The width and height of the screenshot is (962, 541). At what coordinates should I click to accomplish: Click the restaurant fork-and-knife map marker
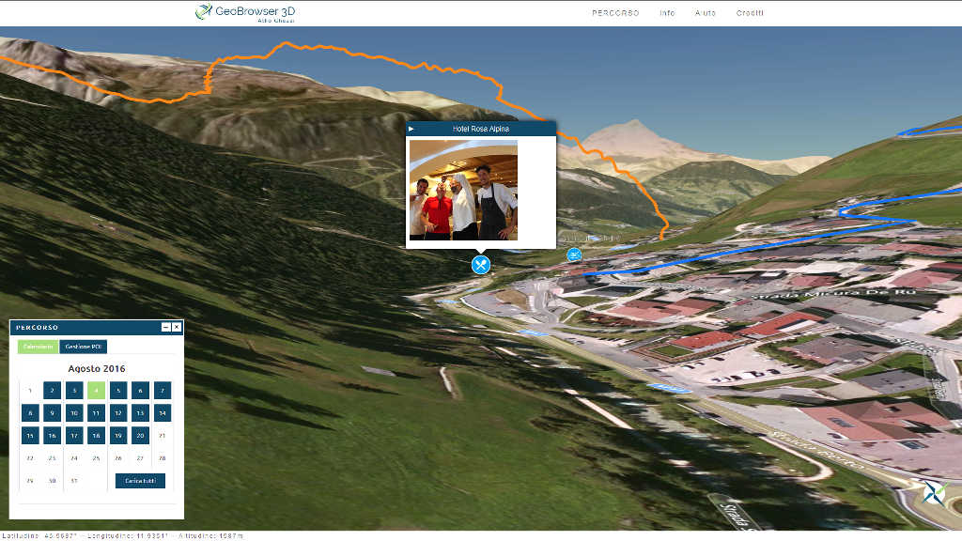481,265
